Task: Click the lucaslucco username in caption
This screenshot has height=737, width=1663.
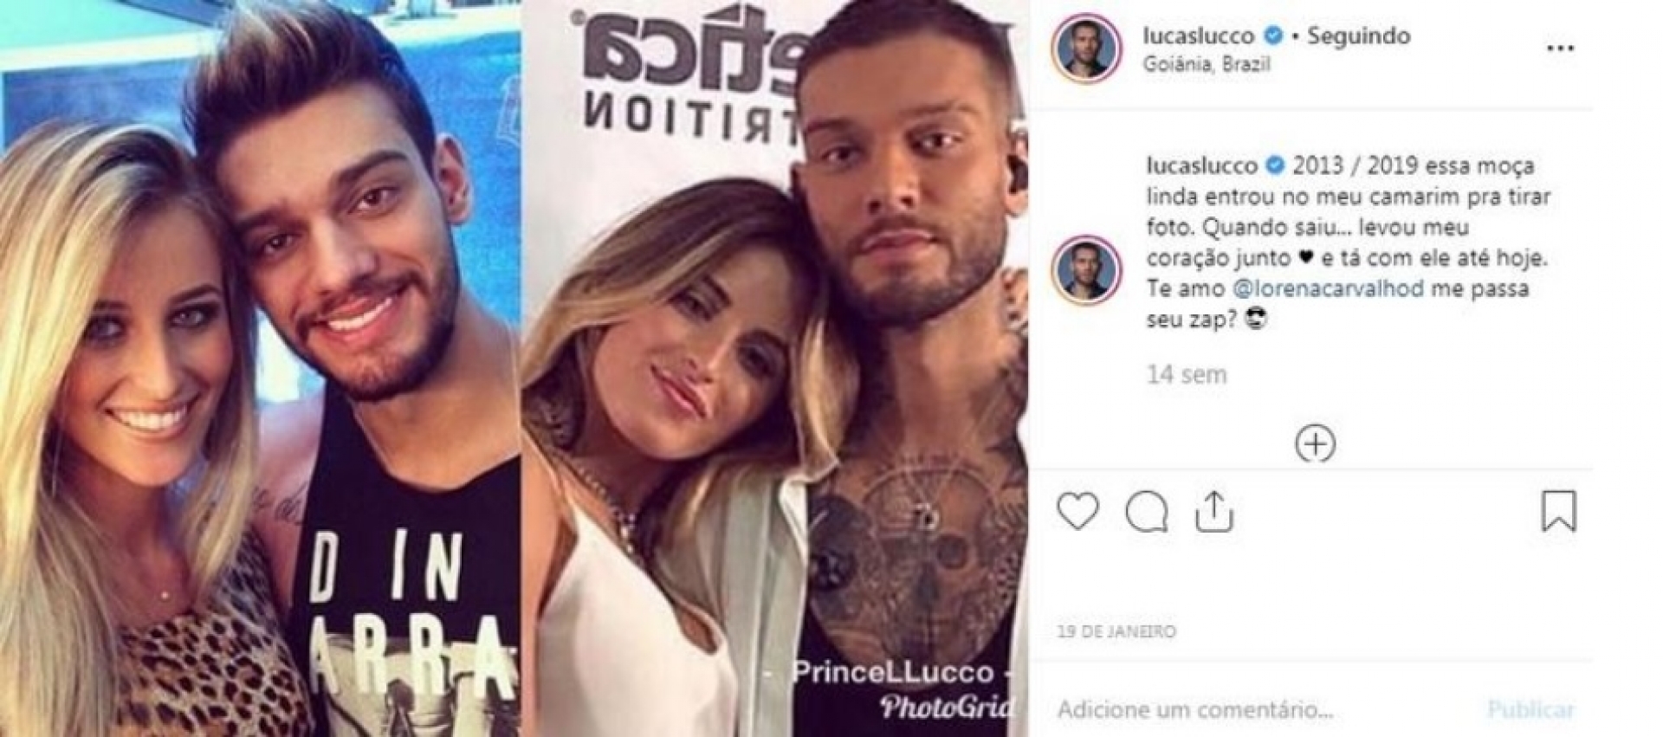Action: coord(1202,165)
